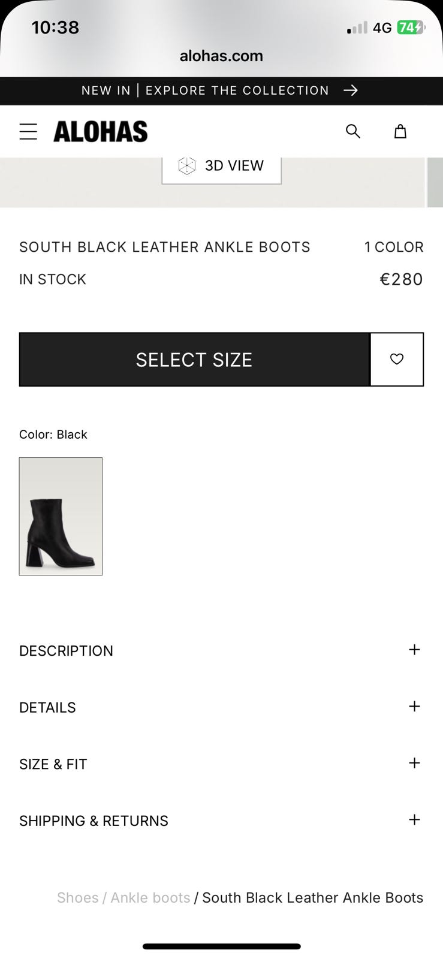443x959 pixels.
Task: Click the 3D View cube icon
Action: click(187, 166)
